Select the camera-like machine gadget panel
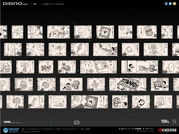179x134 pixels. tap(58, 32)
